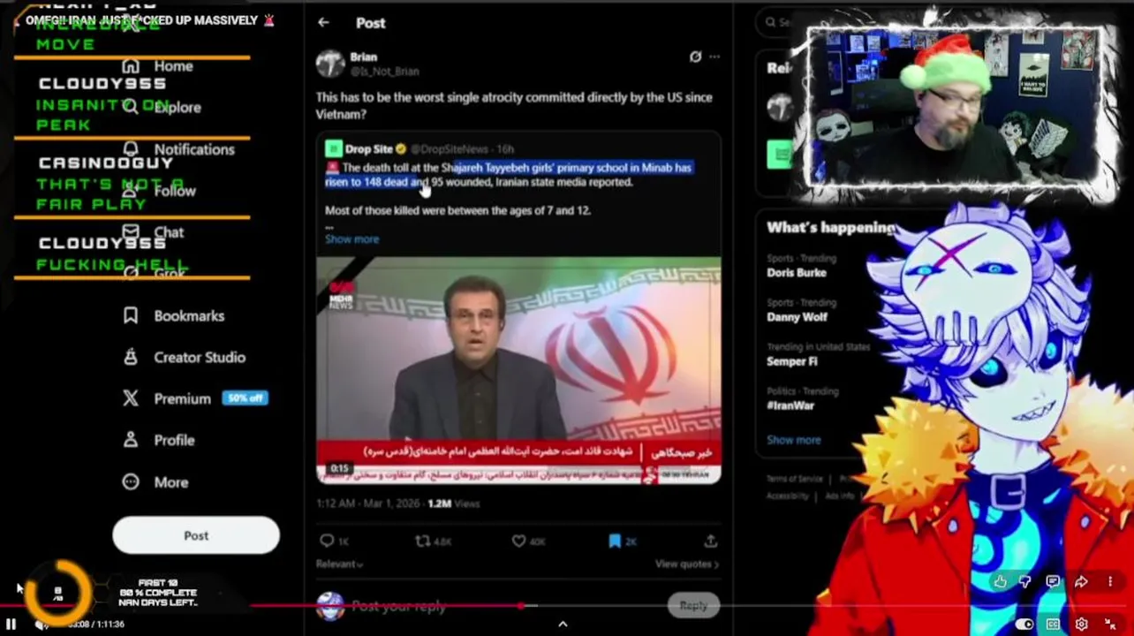Open Notifications in the sidebar

tap(194, 149)
